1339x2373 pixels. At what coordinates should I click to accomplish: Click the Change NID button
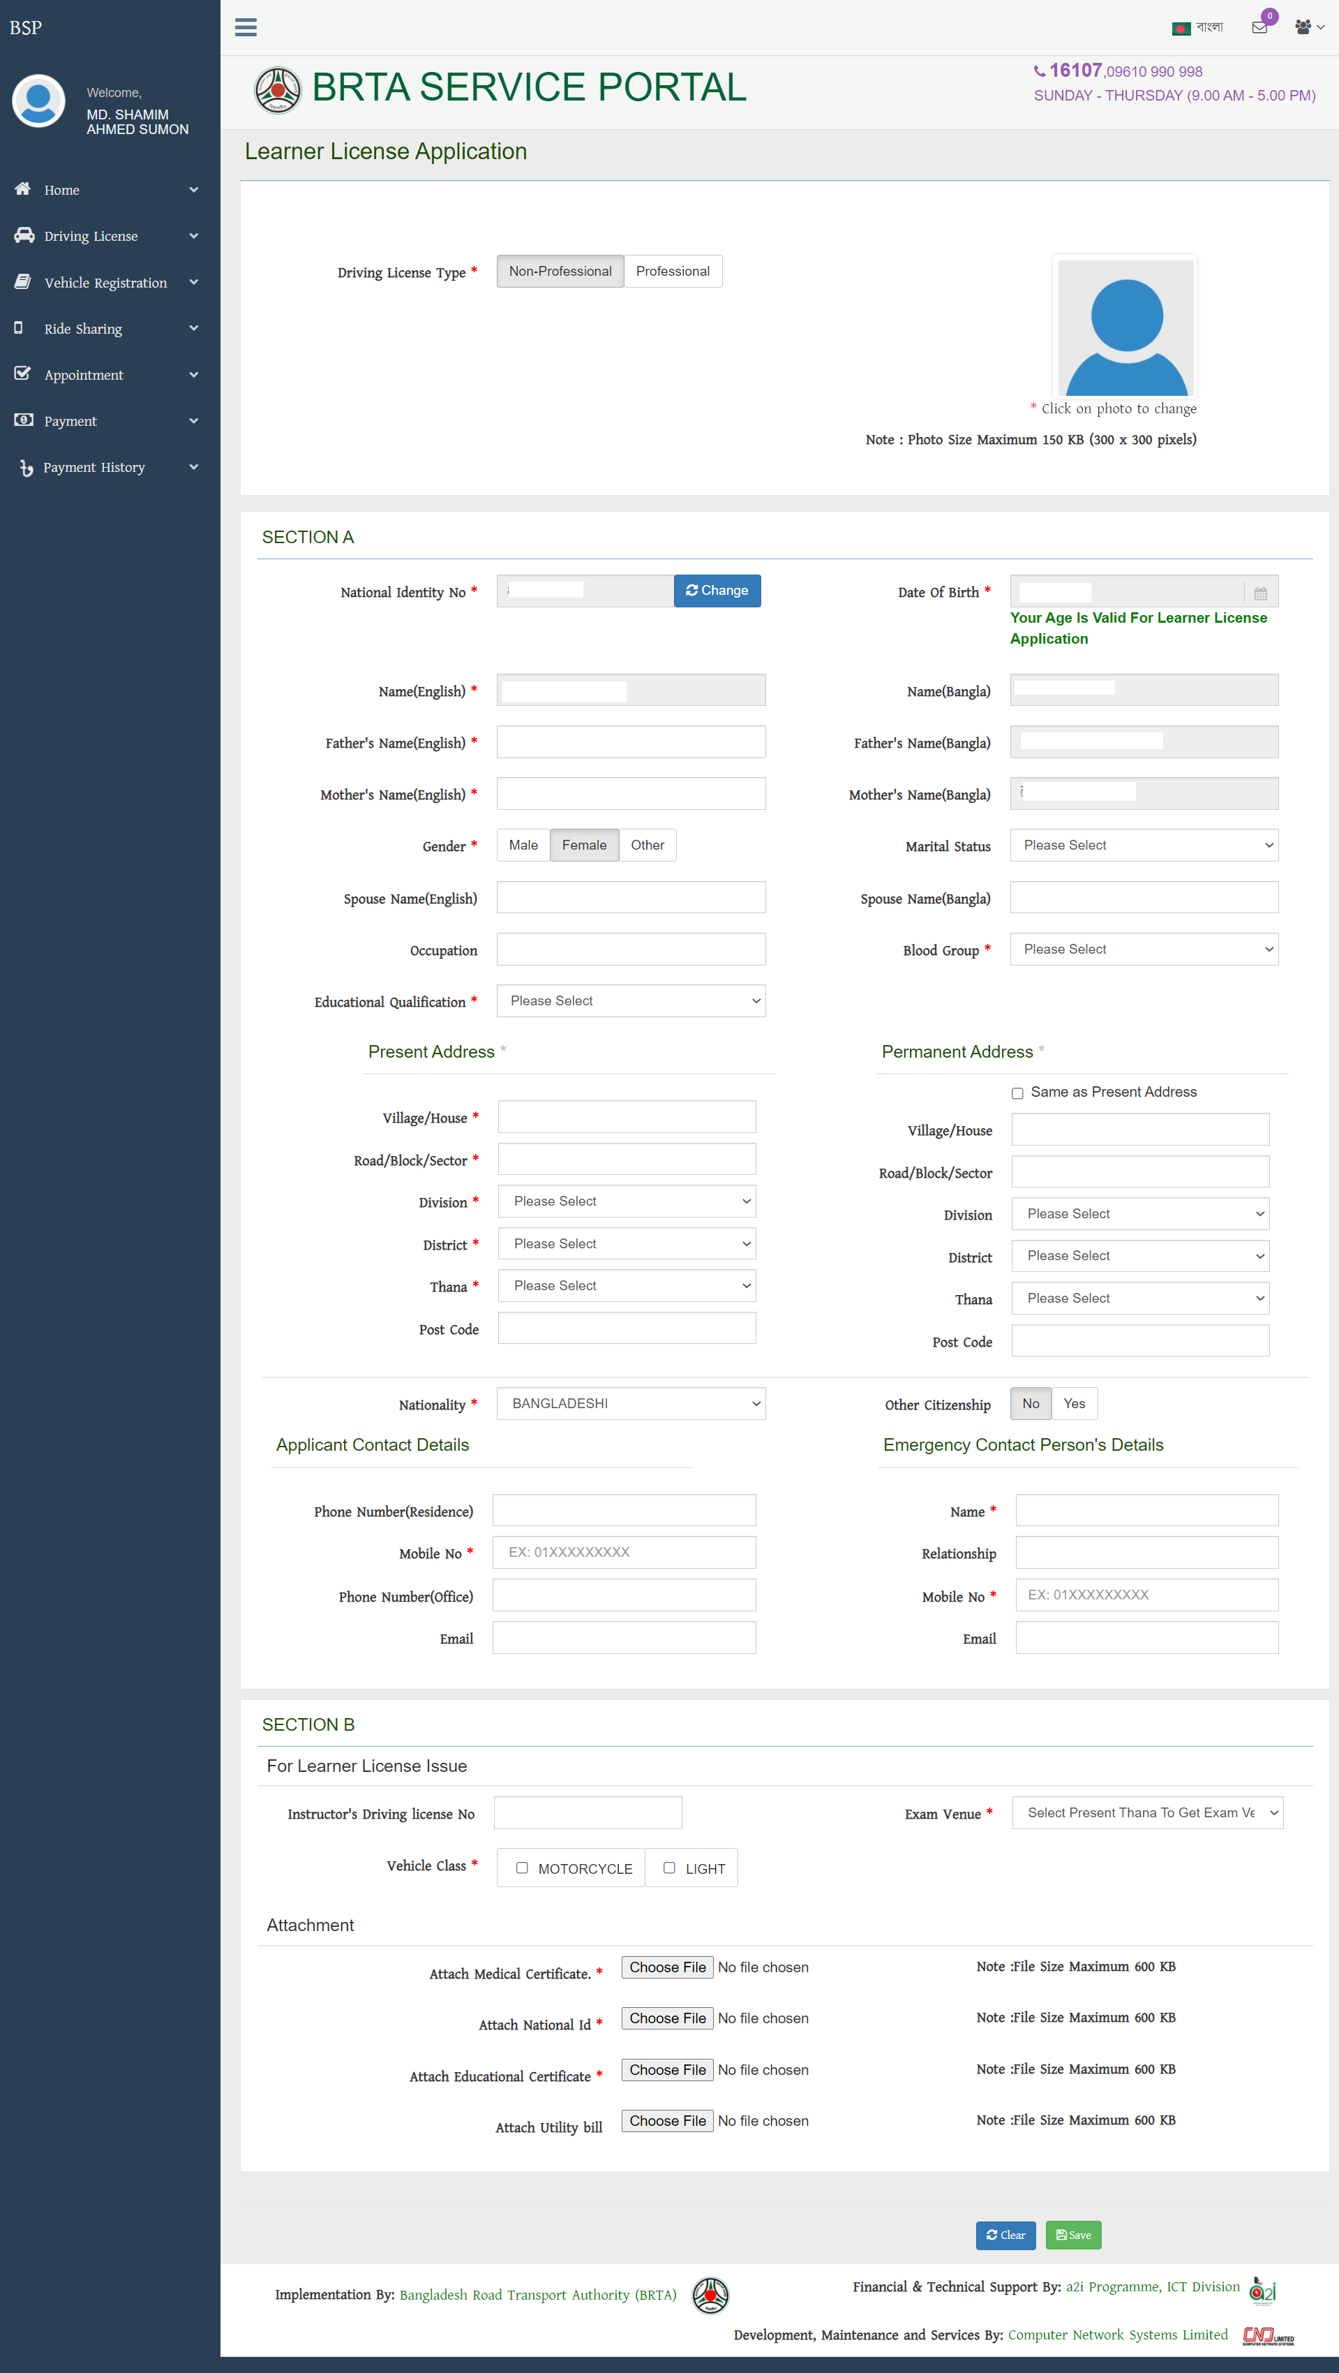pyautogui.click(x=717, y=591)
